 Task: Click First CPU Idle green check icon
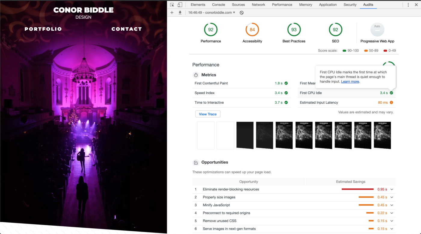pos(391,93)
